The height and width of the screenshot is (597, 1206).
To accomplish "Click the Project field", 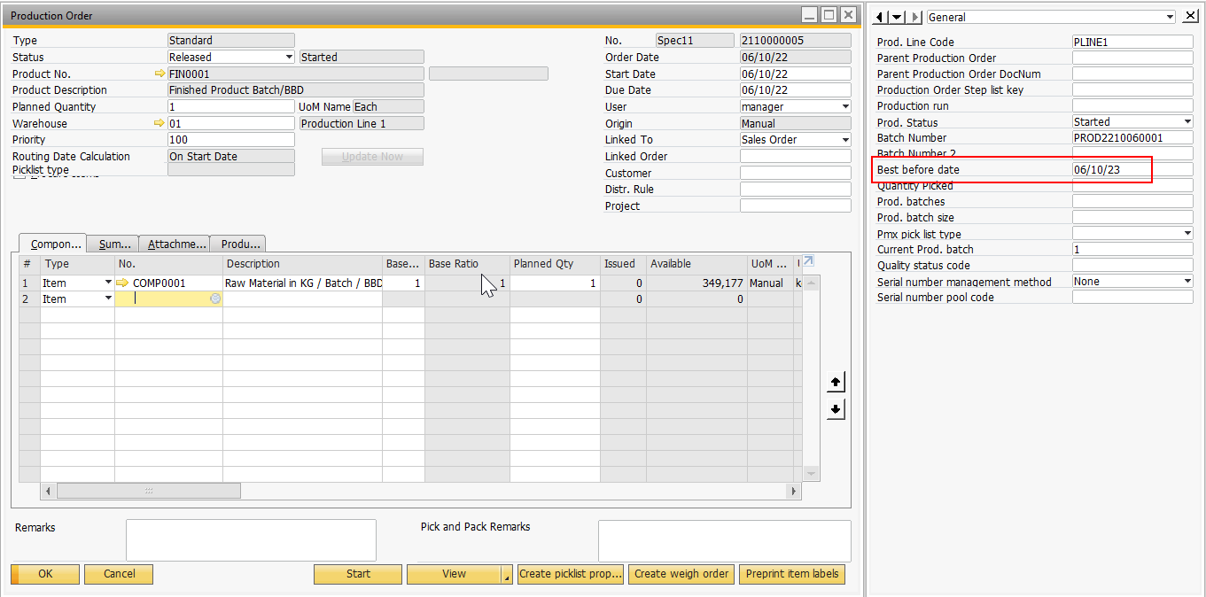I will pos(796,205).
